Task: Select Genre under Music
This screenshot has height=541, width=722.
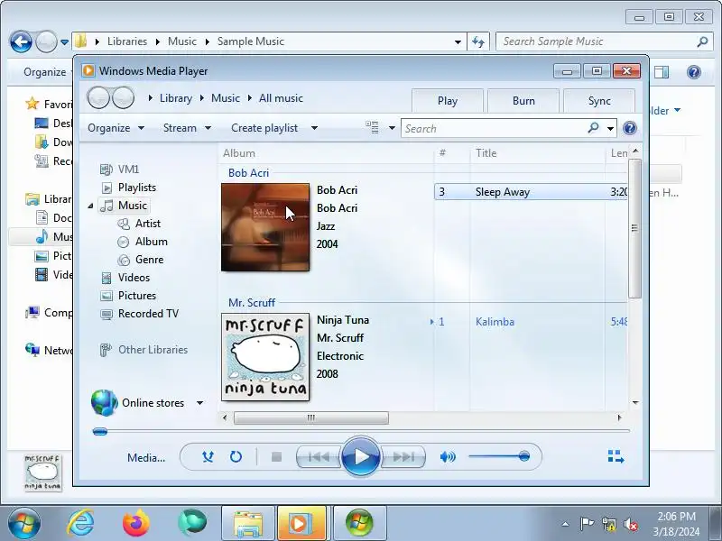Action: (x=141, y=260)
